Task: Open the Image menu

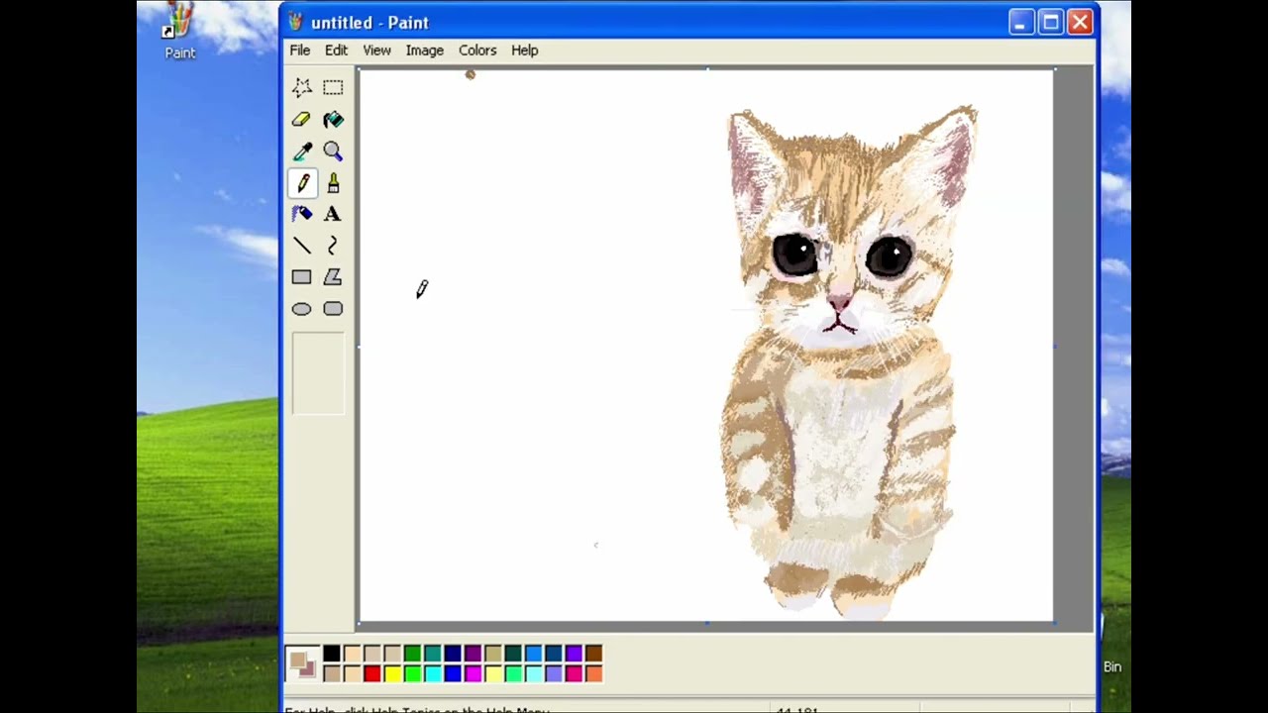Action: pos(424,50)
